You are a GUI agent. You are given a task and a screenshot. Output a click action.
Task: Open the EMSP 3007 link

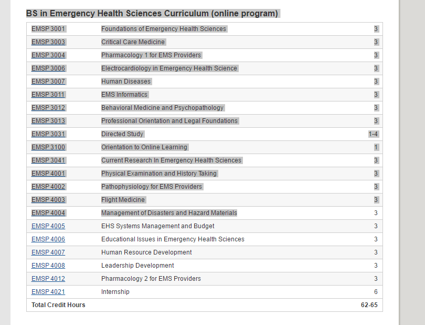click(48, 82)
